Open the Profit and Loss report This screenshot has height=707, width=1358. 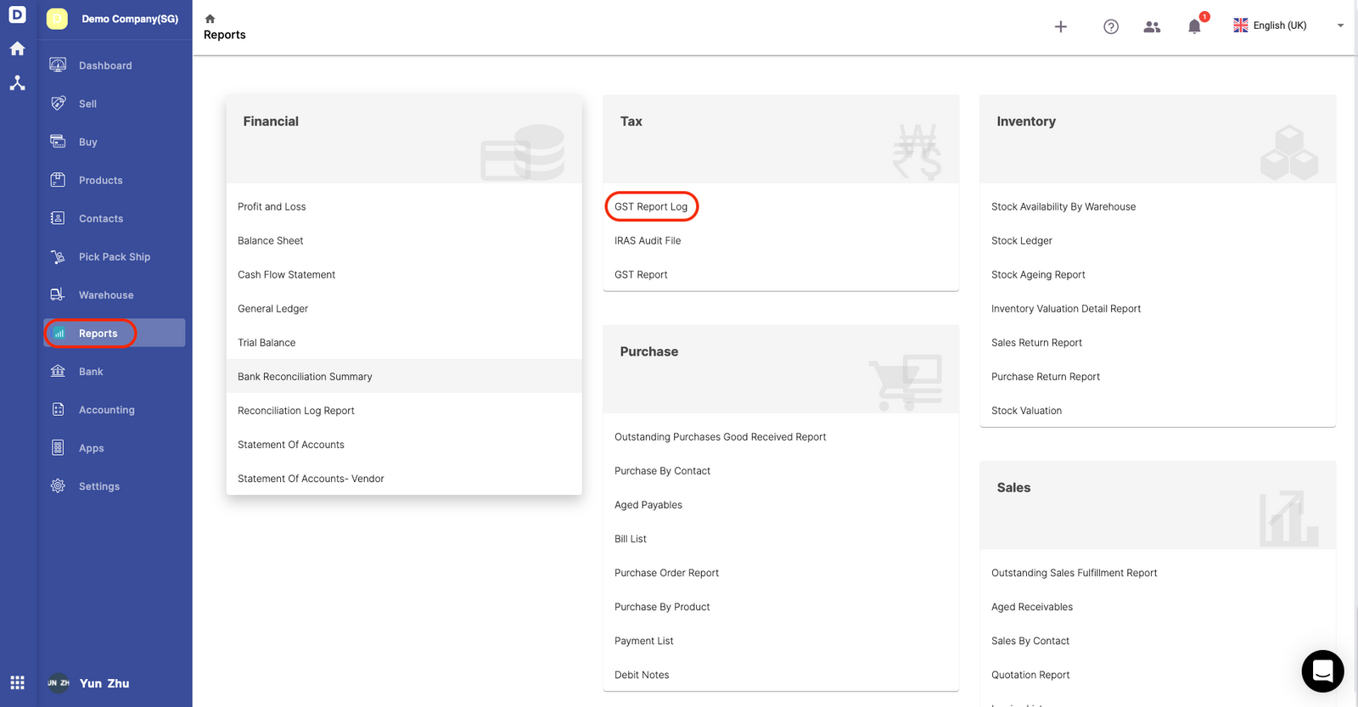(272, 206)
